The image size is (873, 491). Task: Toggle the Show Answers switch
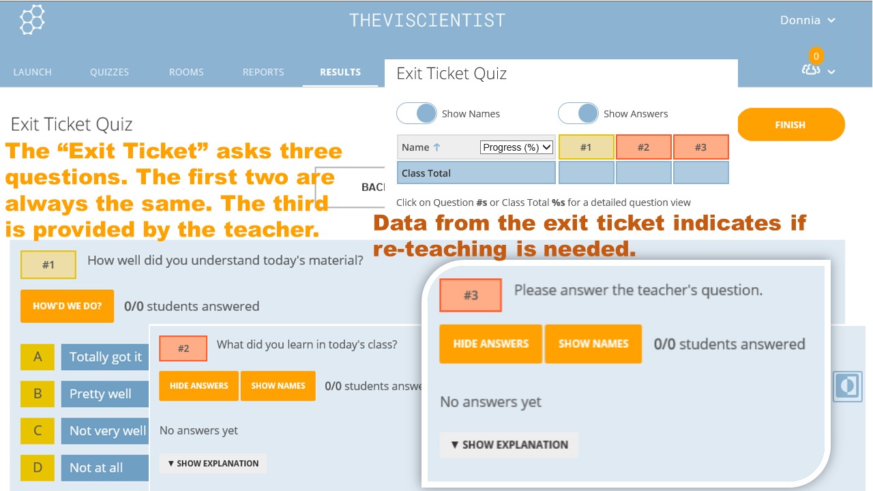pyautogui.click(x=578, y=113)
